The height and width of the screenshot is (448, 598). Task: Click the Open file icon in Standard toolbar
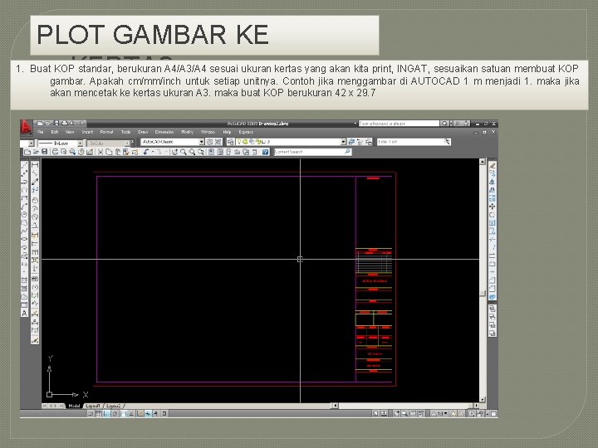coord(36,152)
